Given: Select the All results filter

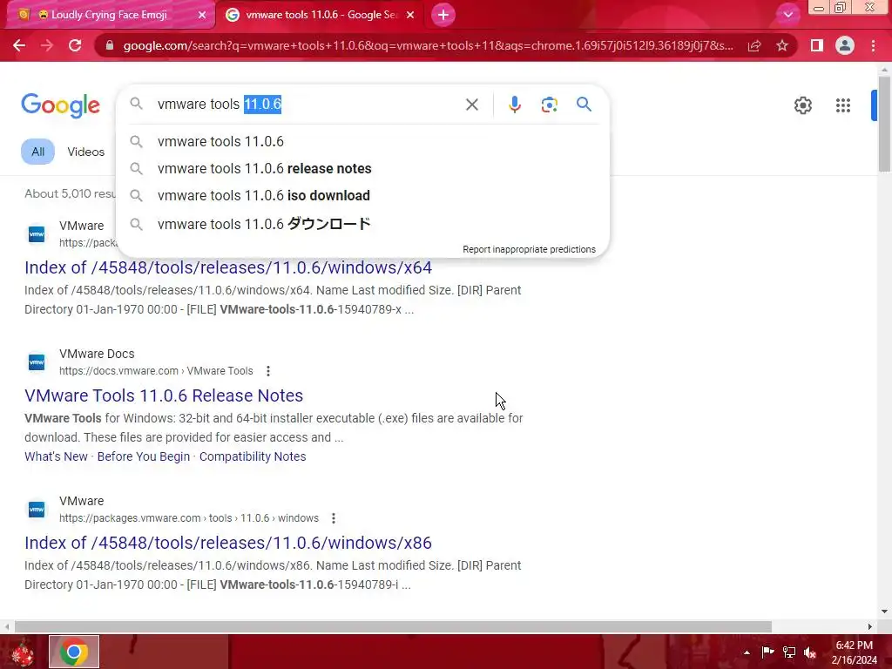Looking at the screenshot, I should click(x=37, y=152).
